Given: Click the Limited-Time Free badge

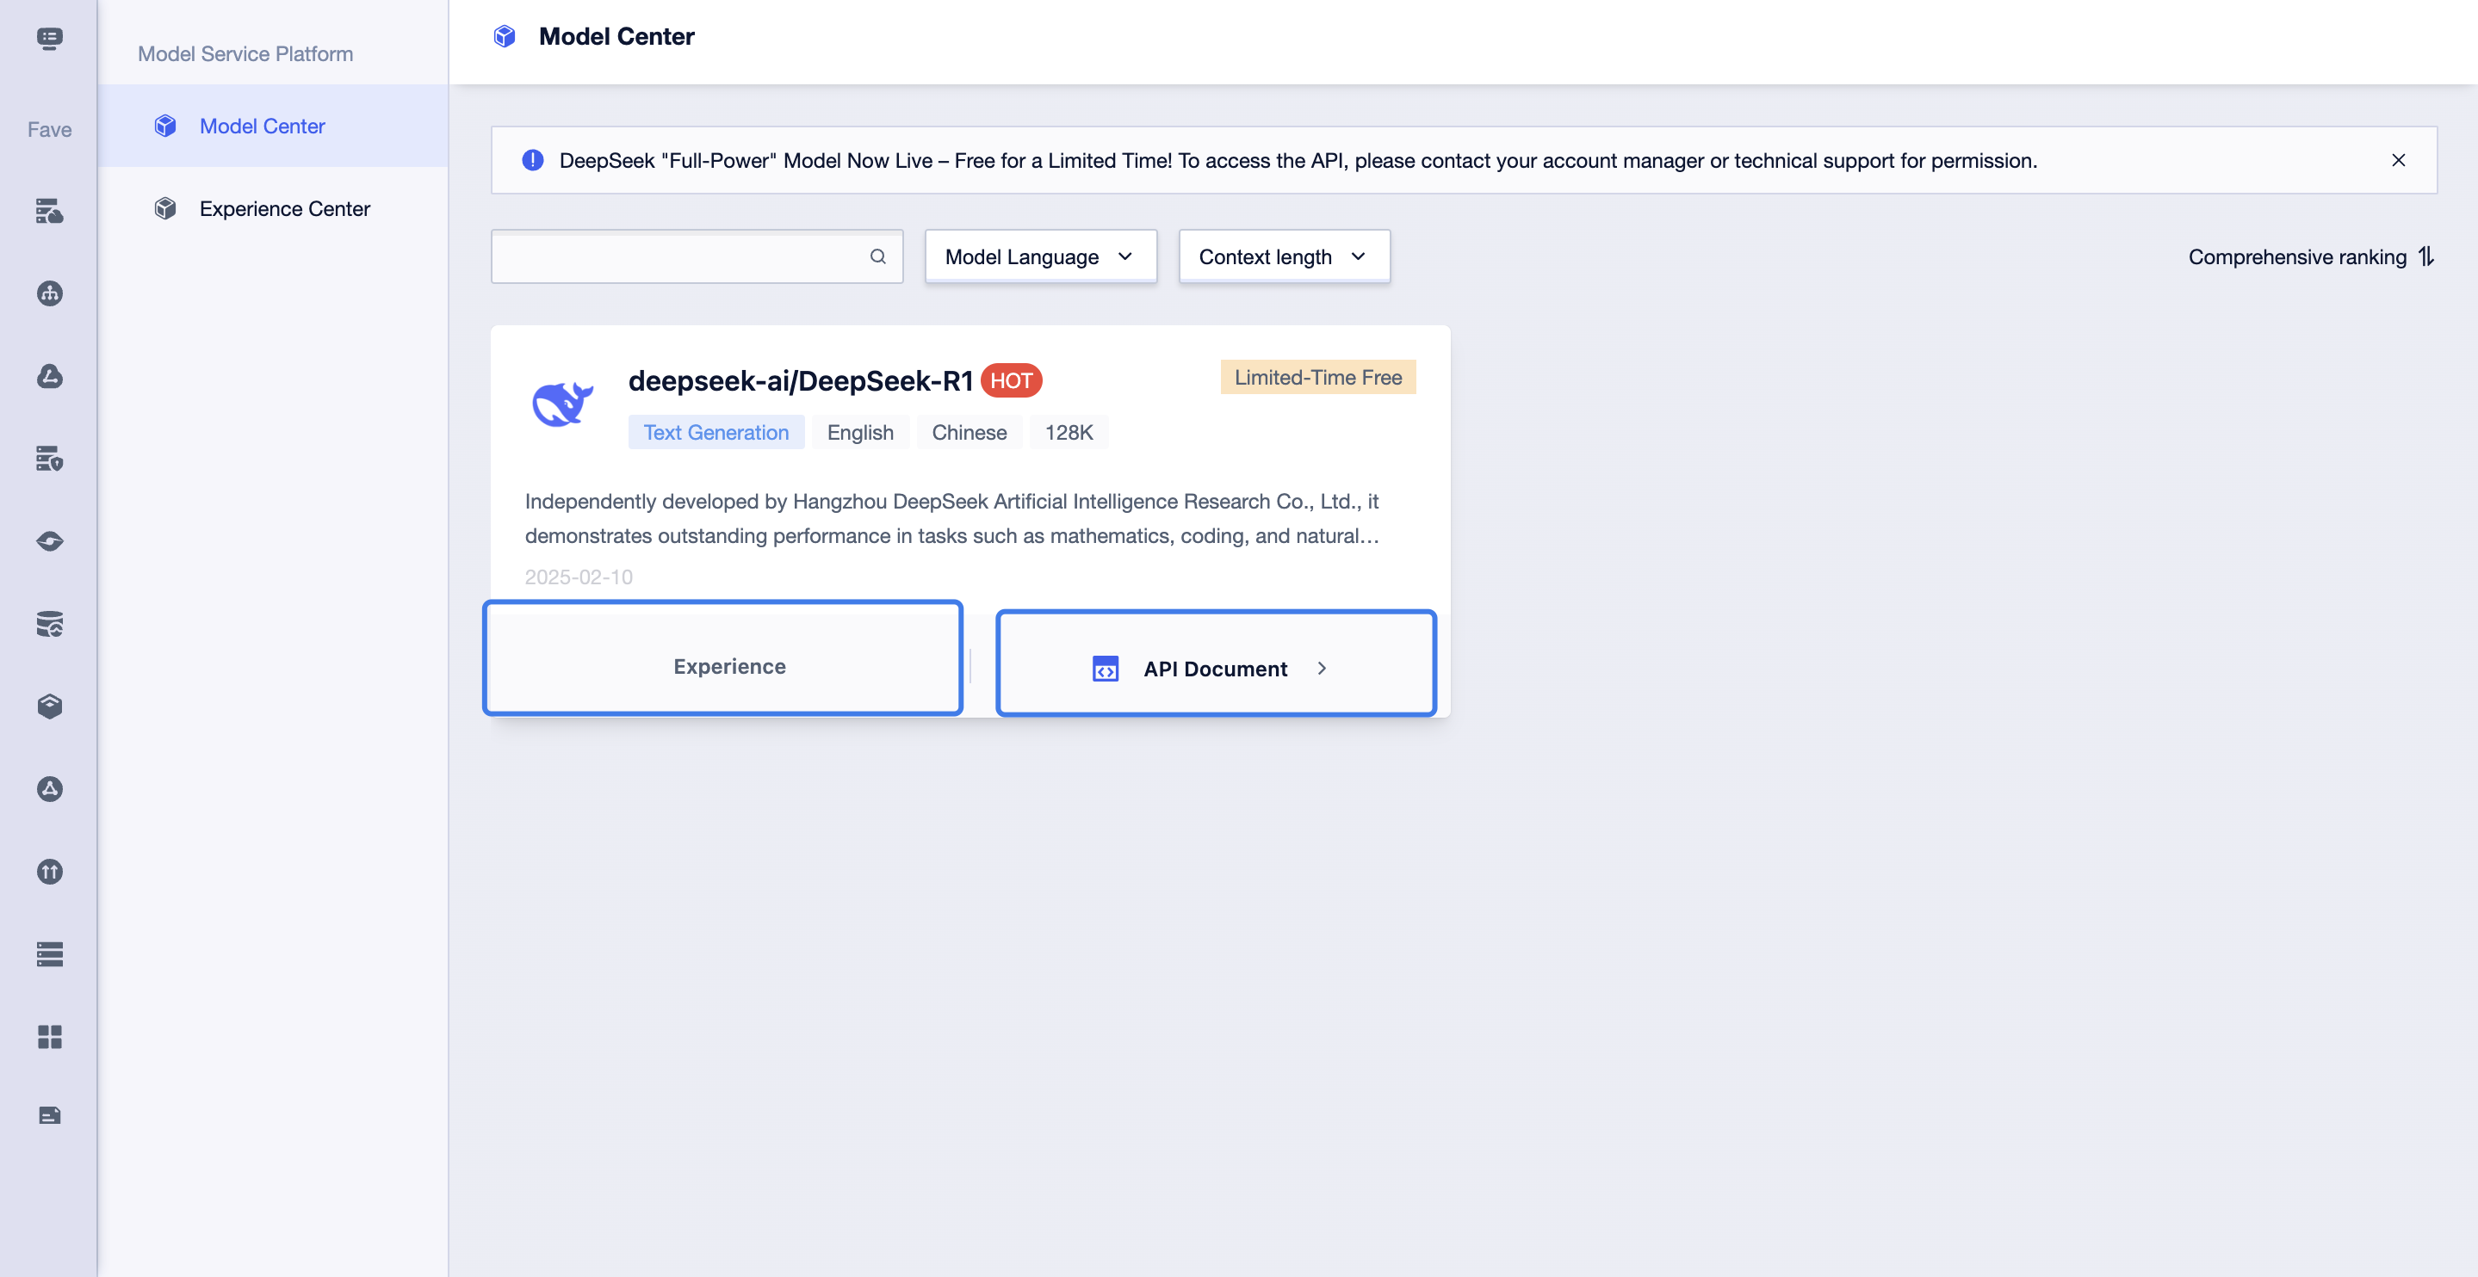Looking at the screenshot, I should (1318, 377).
